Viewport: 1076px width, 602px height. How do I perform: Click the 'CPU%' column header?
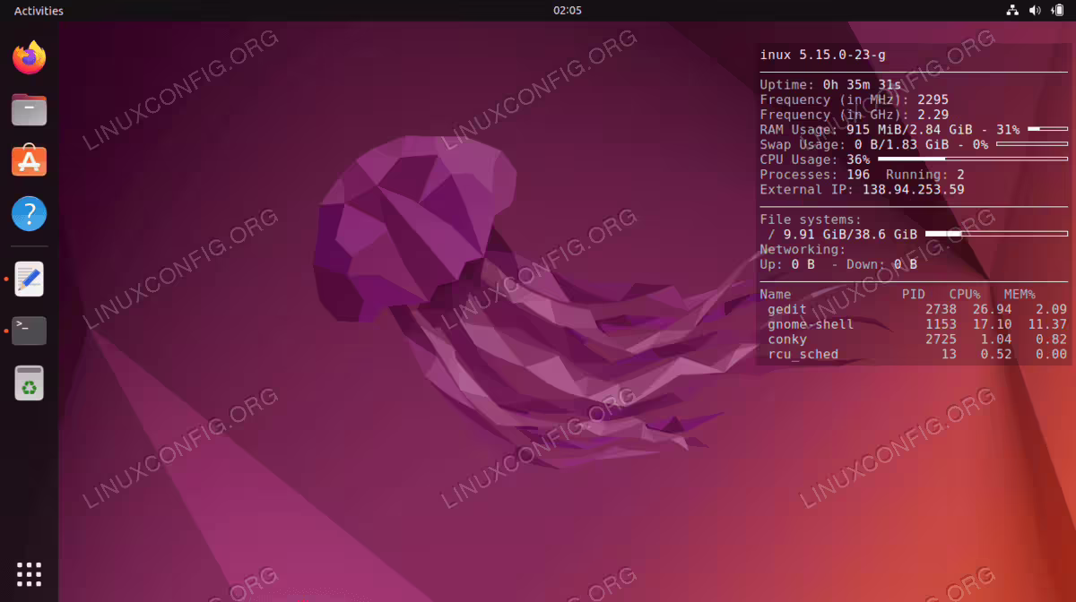964,294
